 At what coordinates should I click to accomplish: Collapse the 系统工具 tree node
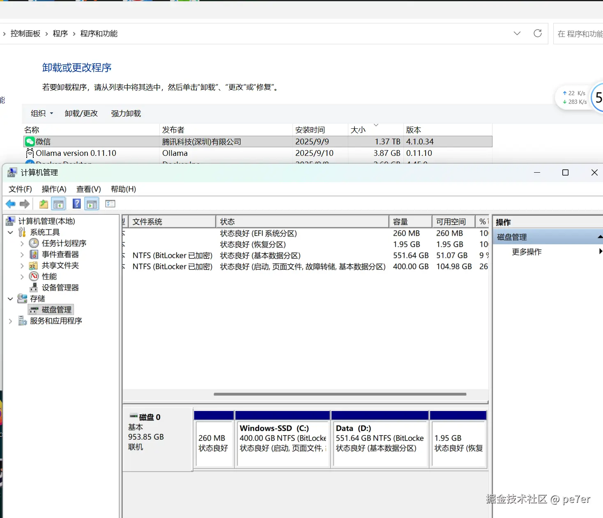coord(10,232)
